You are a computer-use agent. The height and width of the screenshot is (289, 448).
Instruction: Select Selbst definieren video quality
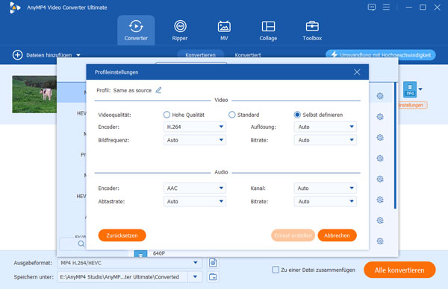318,115
